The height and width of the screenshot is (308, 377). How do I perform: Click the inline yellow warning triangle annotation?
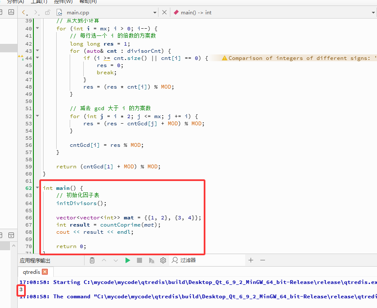224,58
